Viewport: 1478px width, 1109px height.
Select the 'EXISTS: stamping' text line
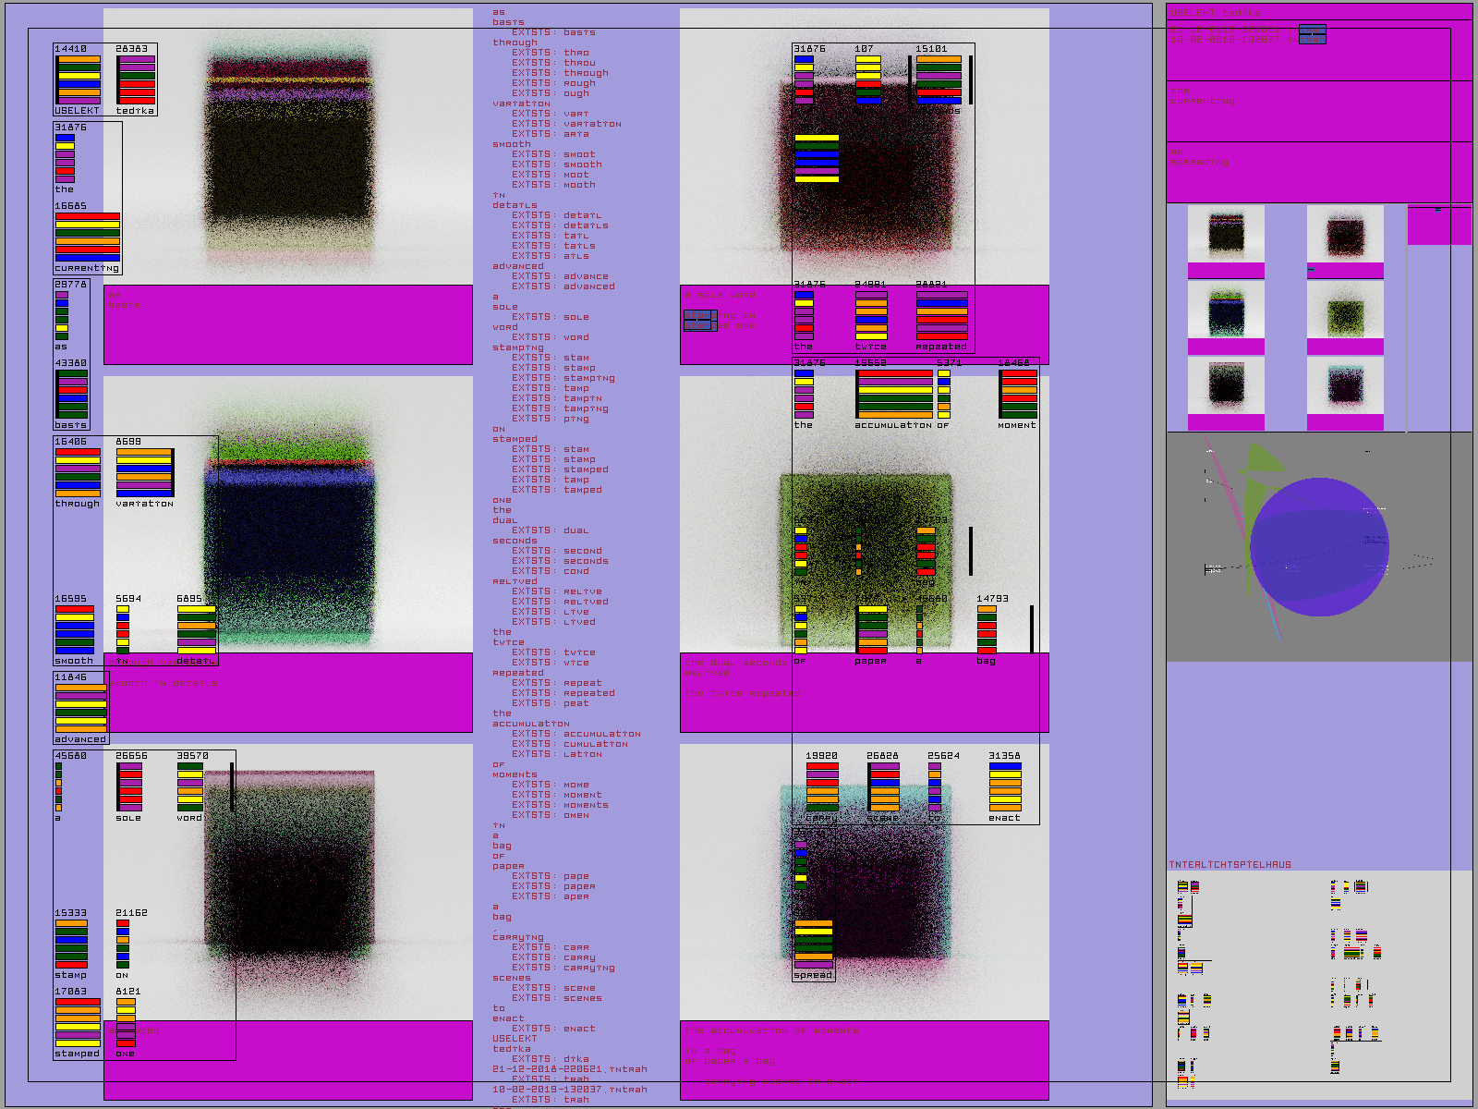click(x=563, y=378)
